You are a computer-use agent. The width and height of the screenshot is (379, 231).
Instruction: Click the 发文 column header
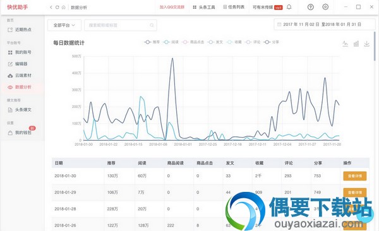pyautogui.click(x=230, y=163)
